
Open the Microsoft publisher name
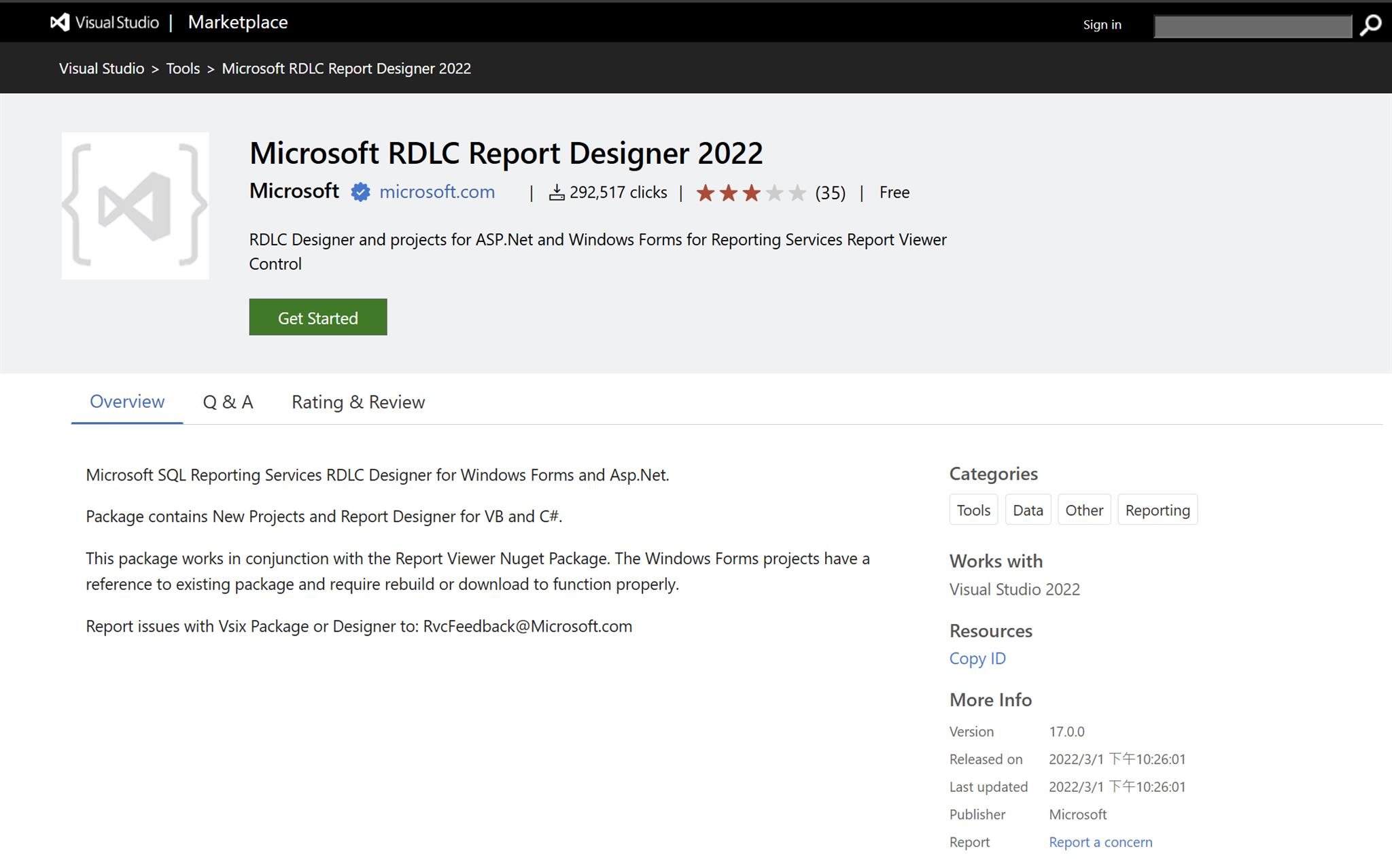[294, 191]
